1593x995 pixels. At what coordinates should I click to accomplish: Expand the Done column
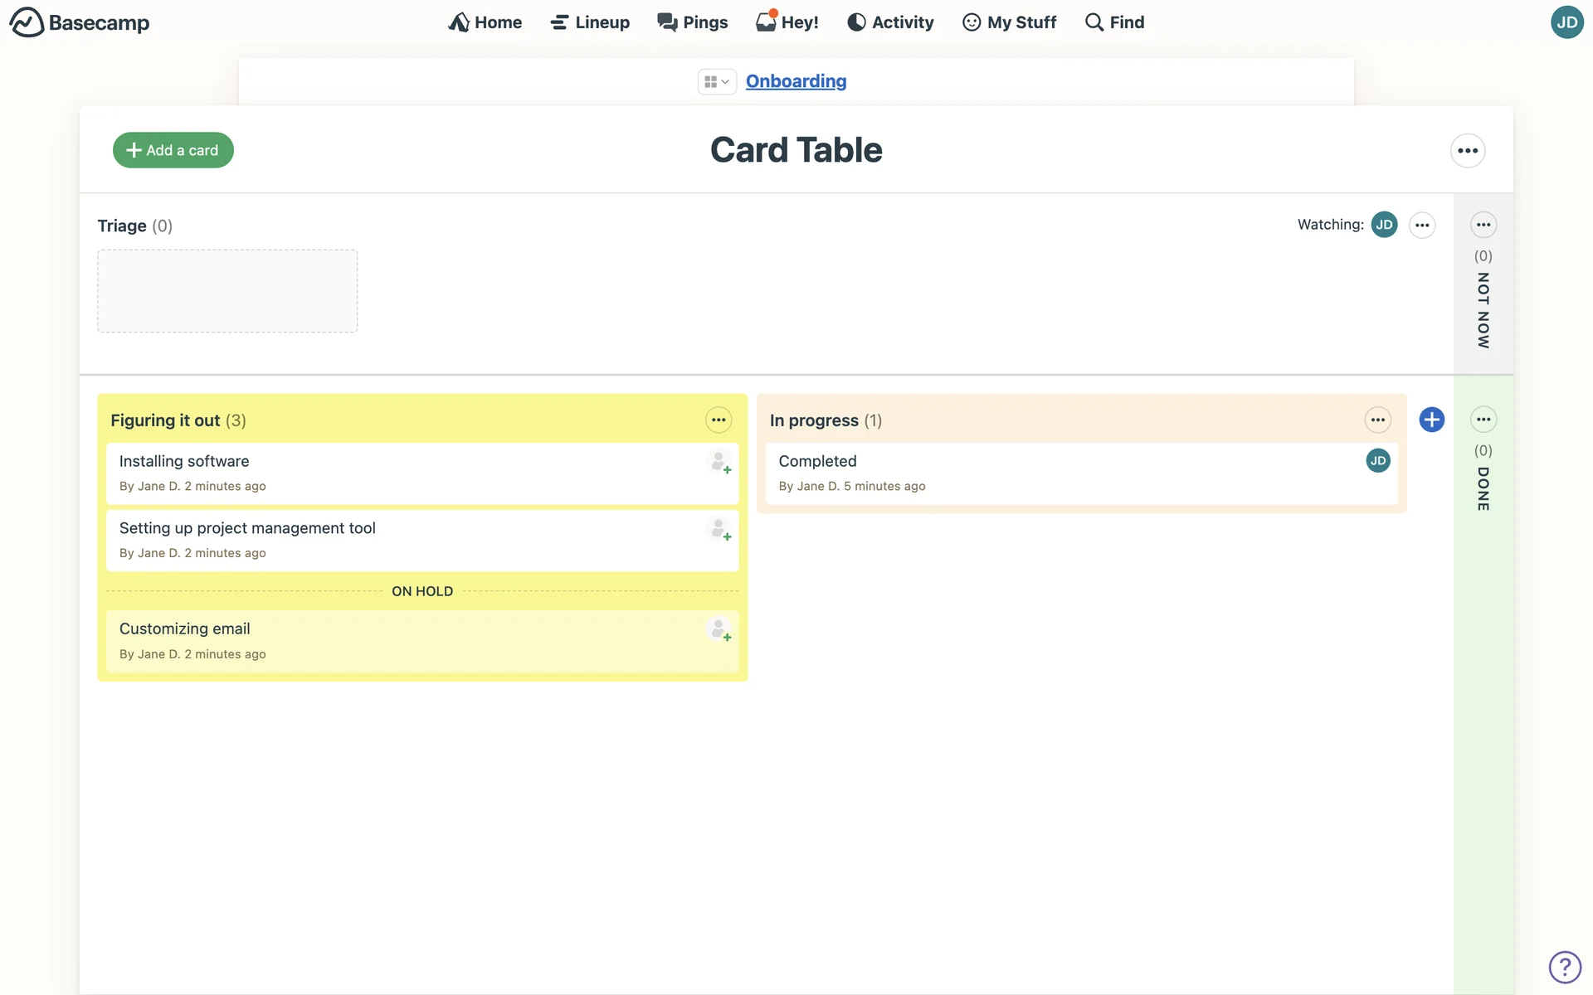(1483, 488)
